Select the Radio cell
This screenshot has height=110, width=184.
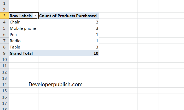coord(24,41)
